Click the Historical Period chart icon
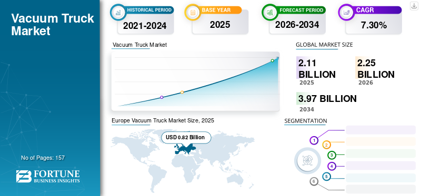 pos(118,12)
